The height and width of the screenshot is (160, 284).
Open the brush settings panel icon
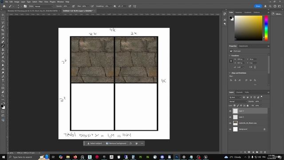(x=25, y=6)
